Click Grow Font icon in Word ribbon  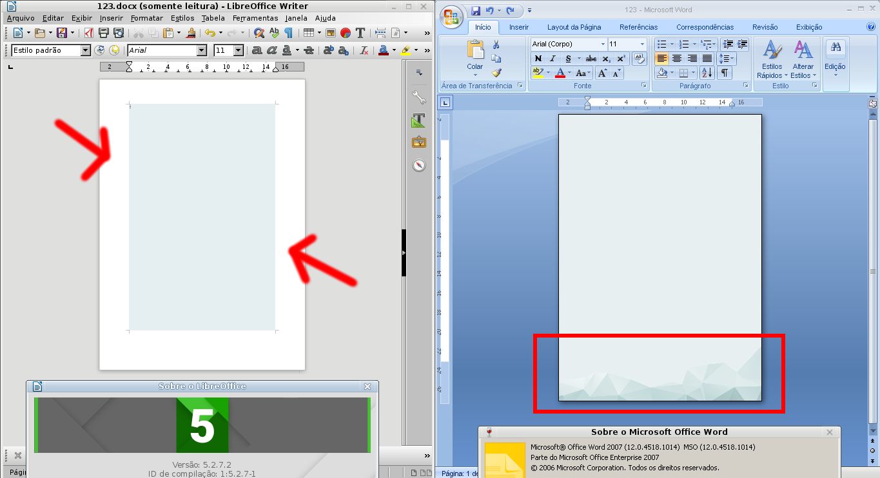tap(603, 73)
